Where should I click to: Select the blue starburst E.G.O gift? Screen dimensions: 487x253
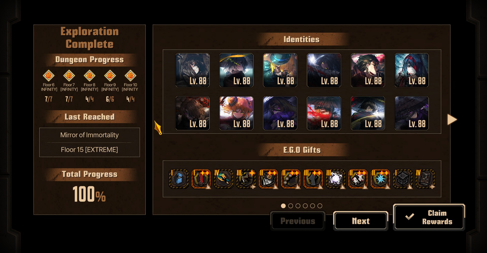380,179
